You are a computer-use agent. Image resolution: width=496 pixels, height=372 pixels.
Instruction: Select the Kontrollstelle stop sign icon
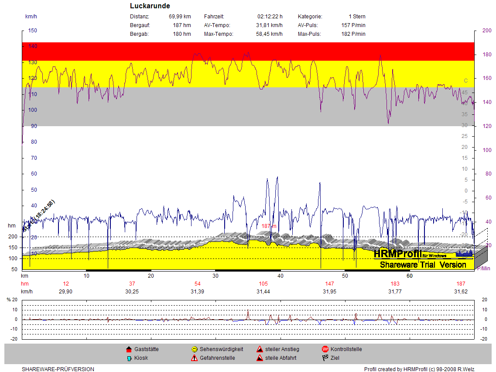(x=325, y=349)
